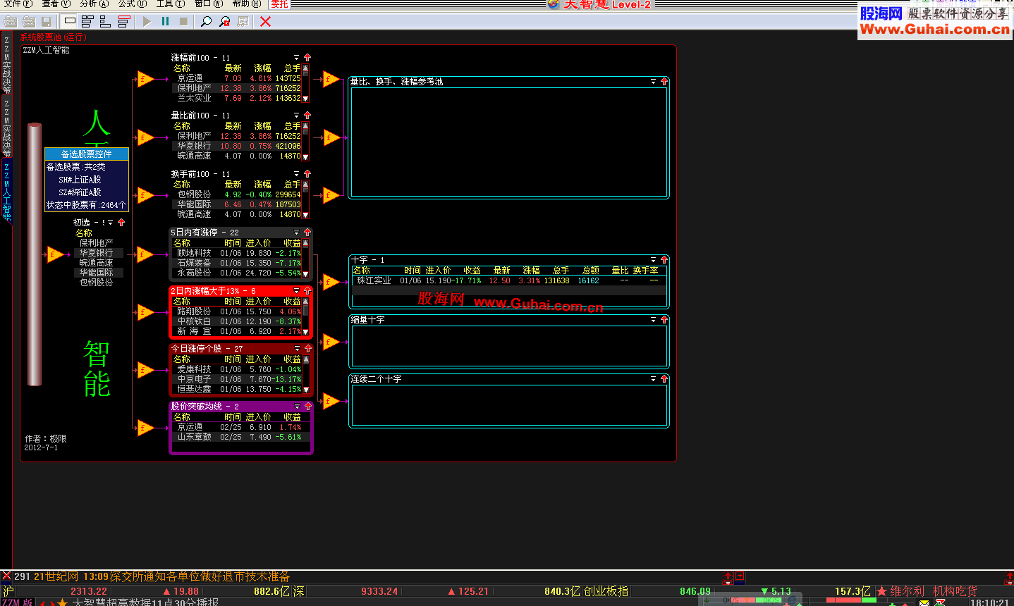
Task: Click scroll-up arrow in 2日内涨幅大于13% list
Action: [x=305, y=302]
